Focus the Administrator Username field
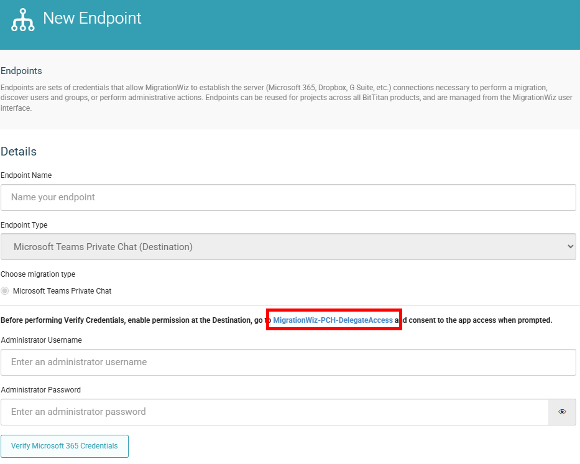Screen dimensions: 580x464 [288, 362]
